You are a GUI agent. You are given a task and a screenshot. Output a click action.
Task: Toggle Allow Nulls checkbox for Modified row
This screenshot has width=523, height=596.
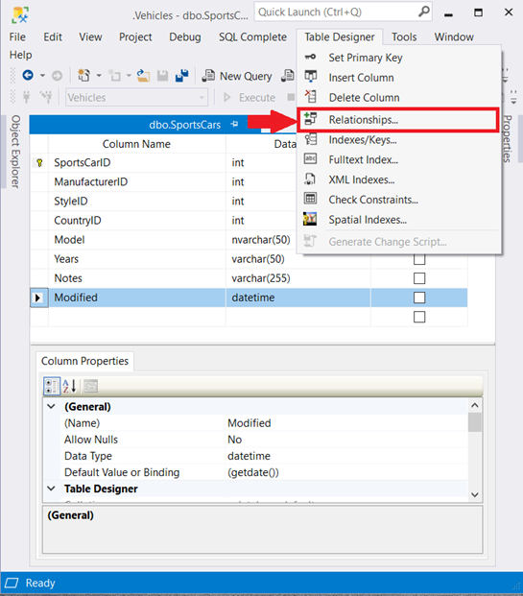[x=419, y=298]
